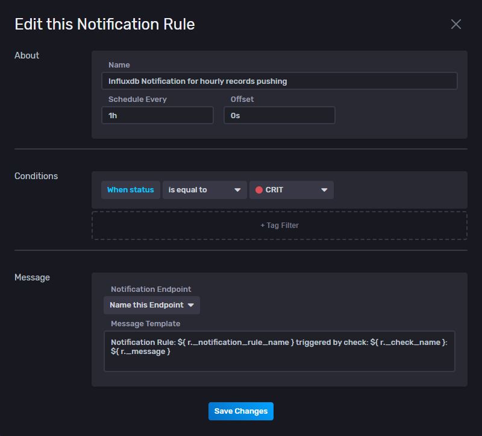Click the Message Template text area
482x436 pixels.
[280, 351]
